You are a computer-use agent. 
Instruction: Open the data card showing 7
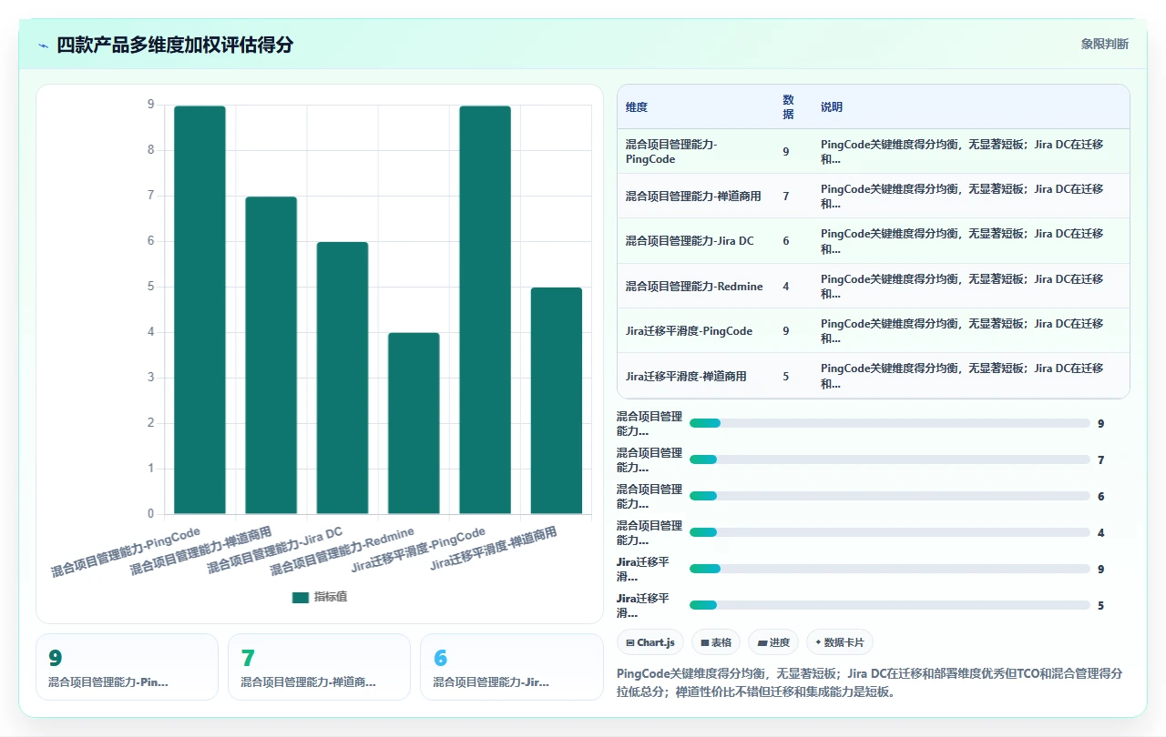[x=319, y=667]
